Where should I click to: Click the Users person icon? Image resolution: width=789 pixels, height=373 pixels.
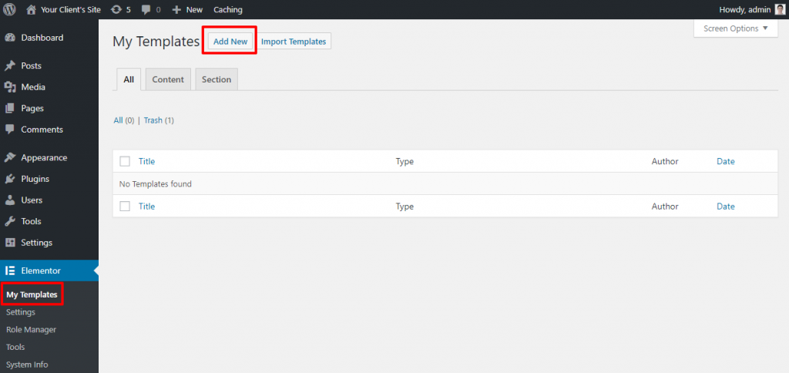(9, 200)
